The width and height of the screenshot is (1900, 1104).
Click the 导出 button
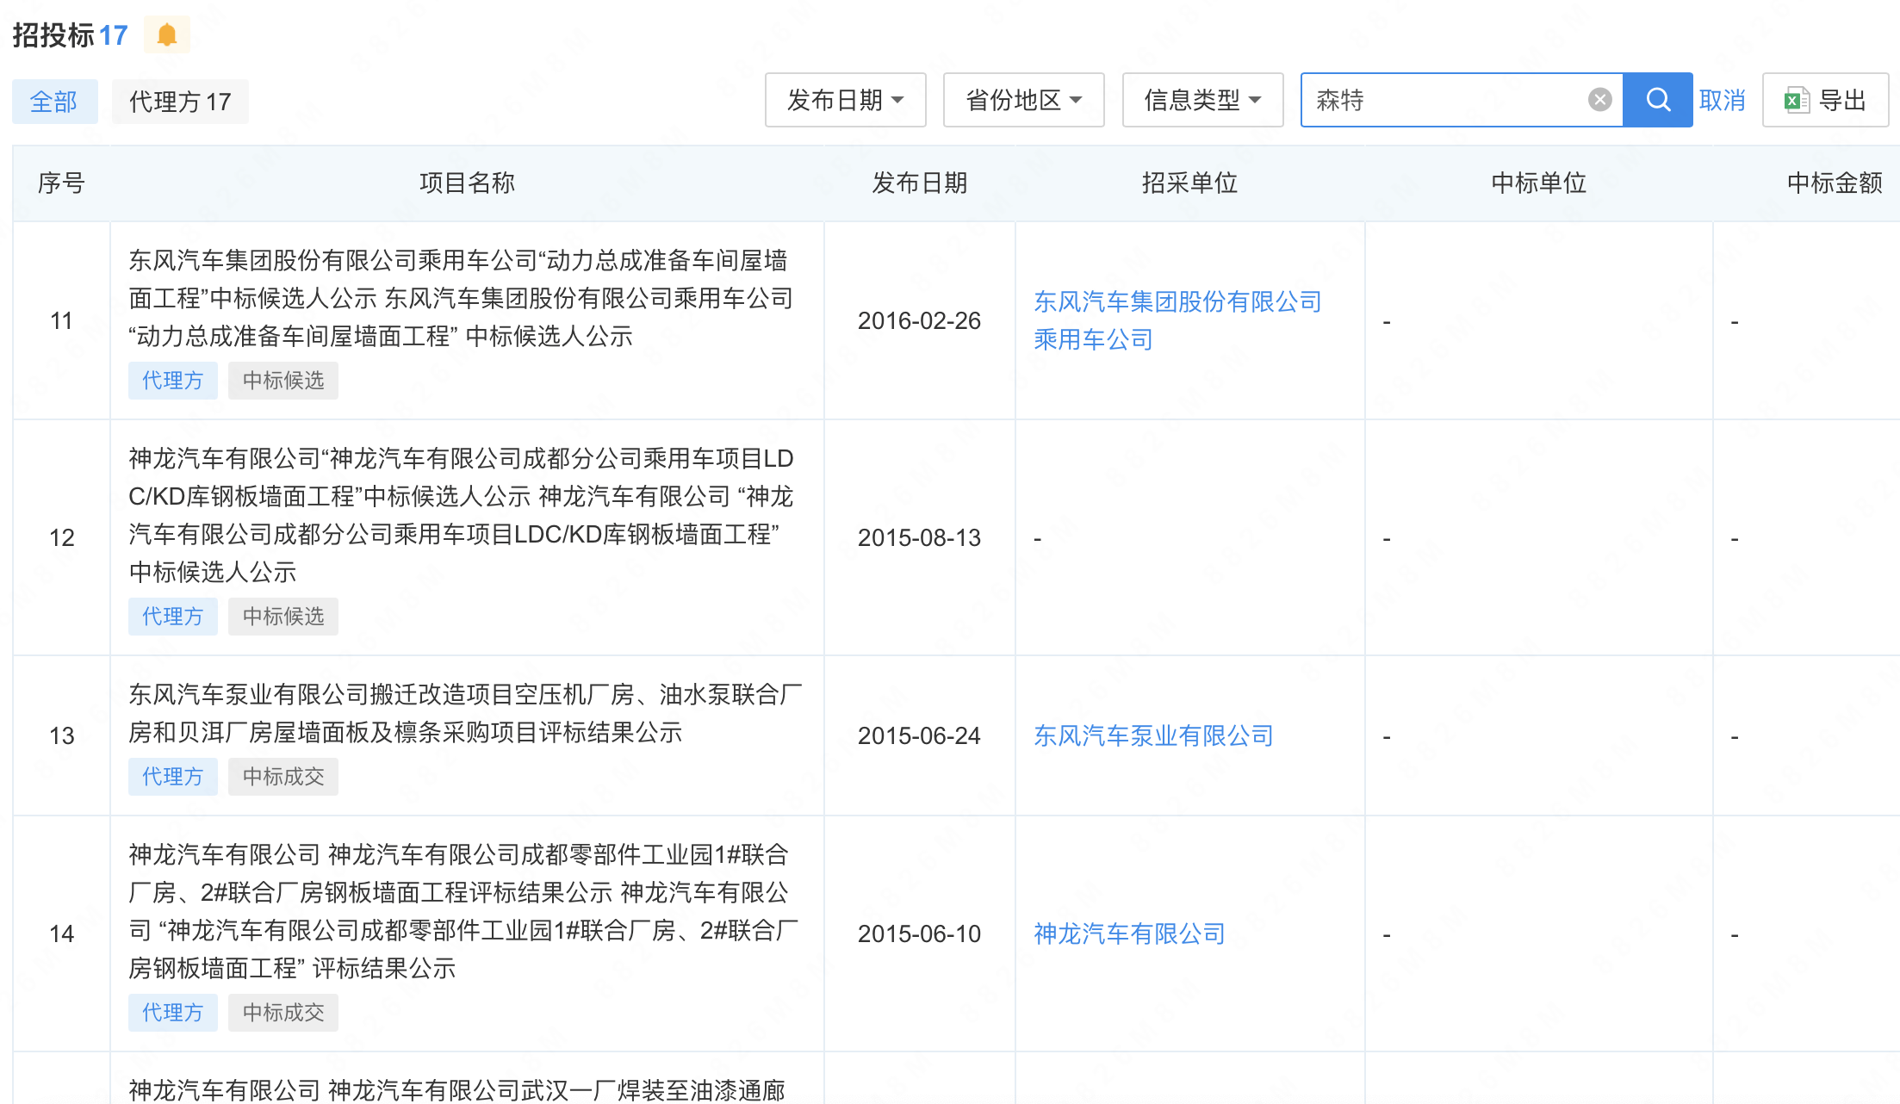click(1840, 101)
